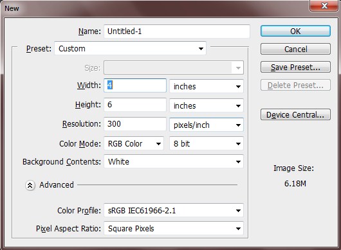The image size is (341, 250).
Task: Click the Height value field
Action: pos(135,105)
